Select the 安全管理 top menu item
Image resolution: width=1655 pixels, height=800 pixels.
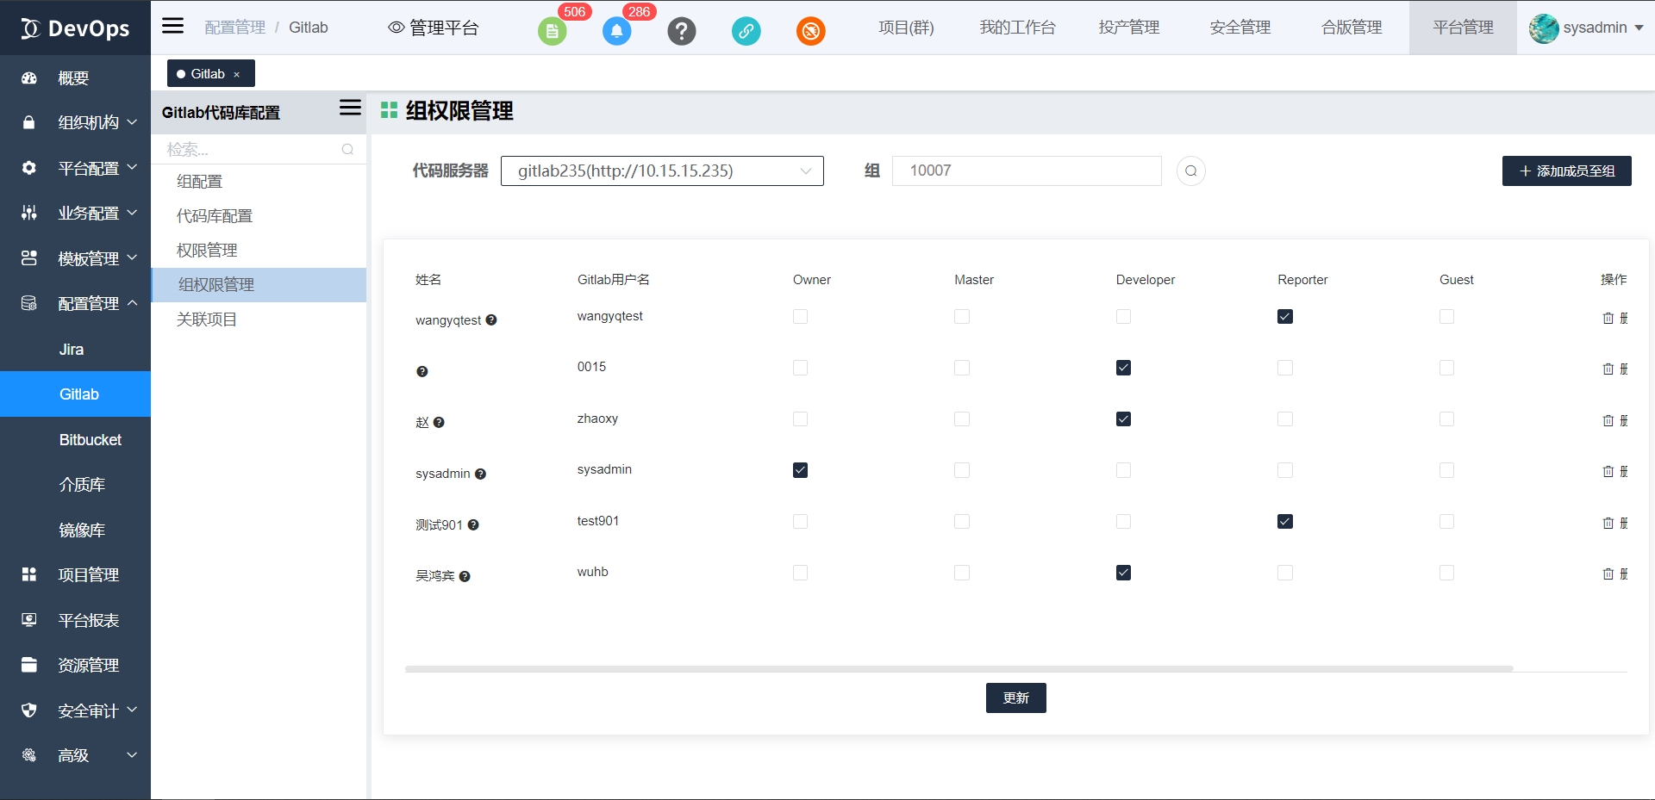1240,28
